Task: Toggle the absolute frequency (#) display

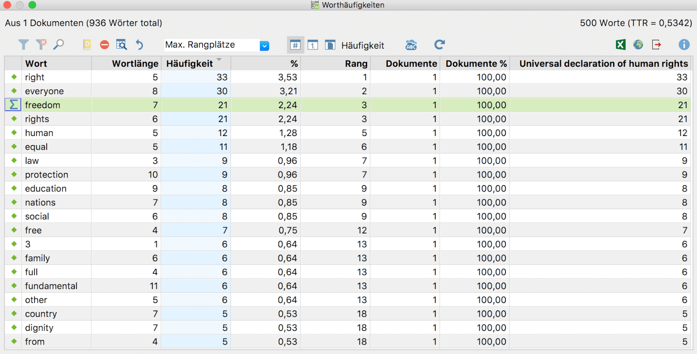Action: 295,45
